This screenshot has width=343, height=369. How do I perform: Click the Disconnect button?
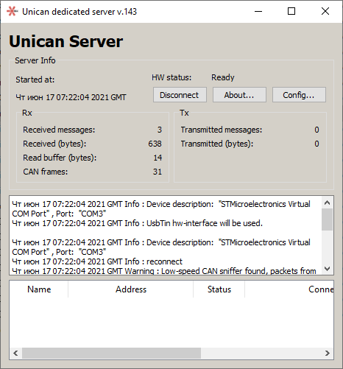(x=180, y=95)
